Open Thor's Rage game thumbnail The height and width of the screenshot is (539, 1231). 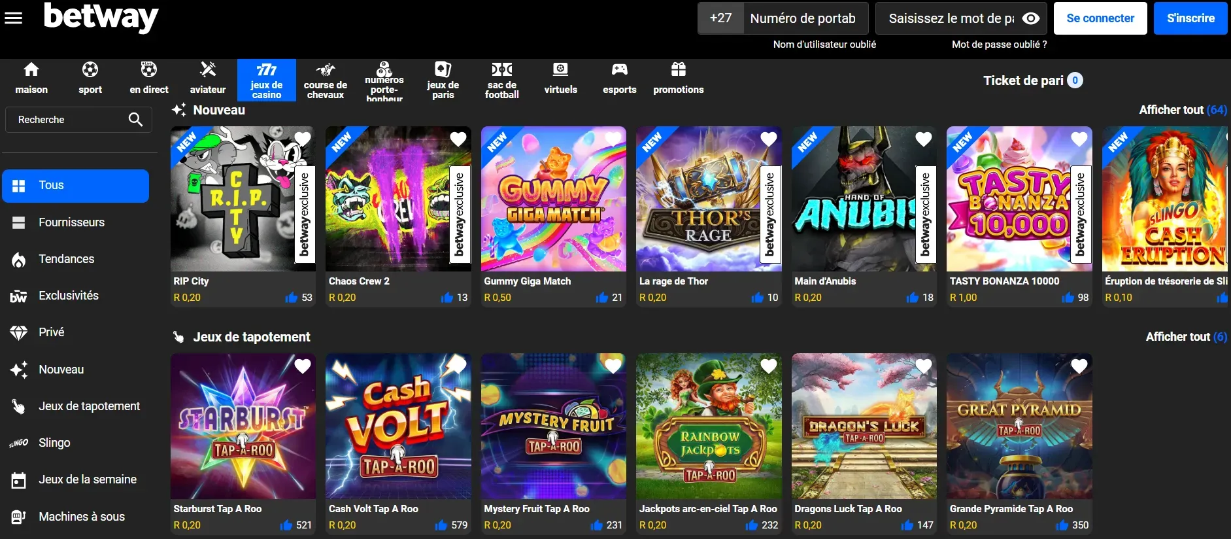click(709, 199)
